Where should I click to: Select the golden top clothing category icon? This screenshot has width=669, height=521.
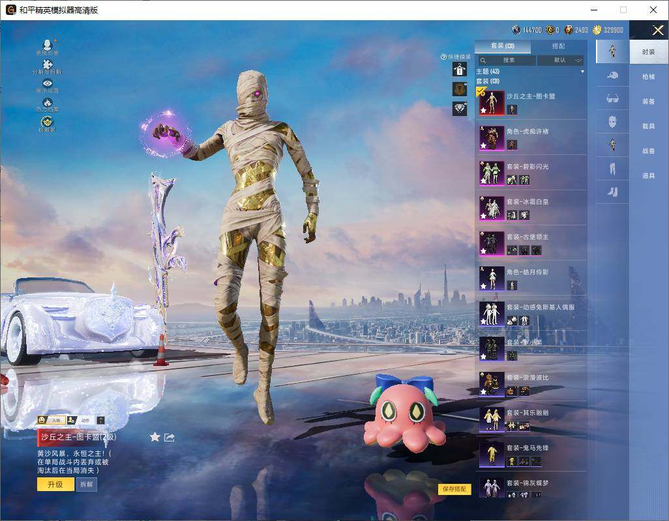click(x=612, y=145)
